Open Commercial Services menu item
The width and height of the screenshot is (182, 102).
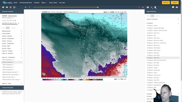[26, 3]
